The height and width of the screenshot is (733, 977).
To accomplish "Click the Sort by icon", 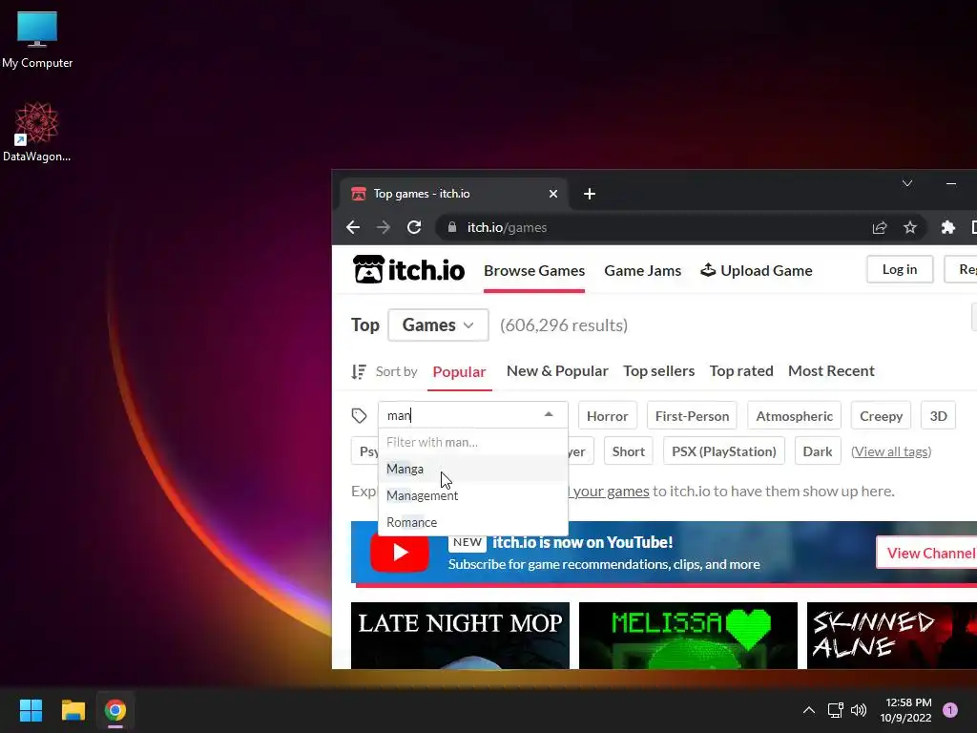I will coord(359,371).
